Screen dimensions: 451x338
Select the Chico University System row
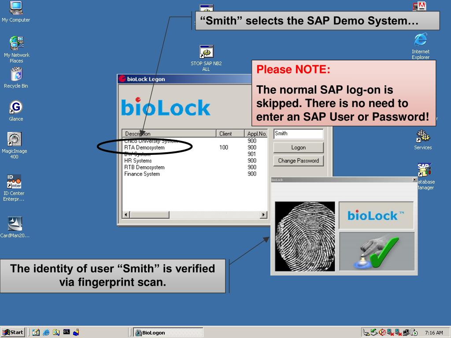point(195,141)
